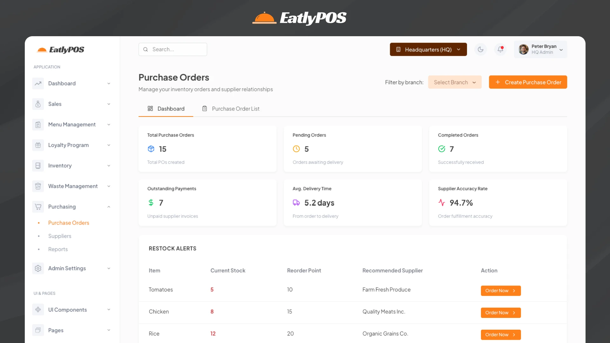Click the Tomatoes item cell
This screenshot has width=610, height=343.
click(x=161, y=290)
